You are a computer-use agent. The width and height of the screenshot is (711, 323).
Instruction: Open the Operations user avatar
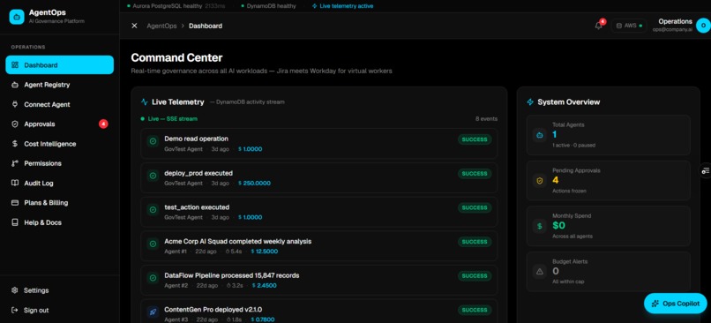tap(703, 26)
